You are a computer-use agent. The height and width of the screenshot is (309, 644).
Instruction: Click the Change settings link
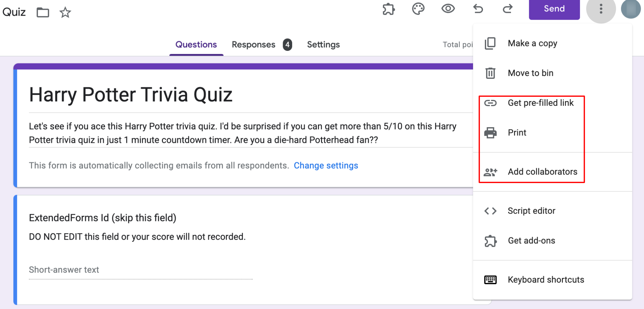pos(326,165)
